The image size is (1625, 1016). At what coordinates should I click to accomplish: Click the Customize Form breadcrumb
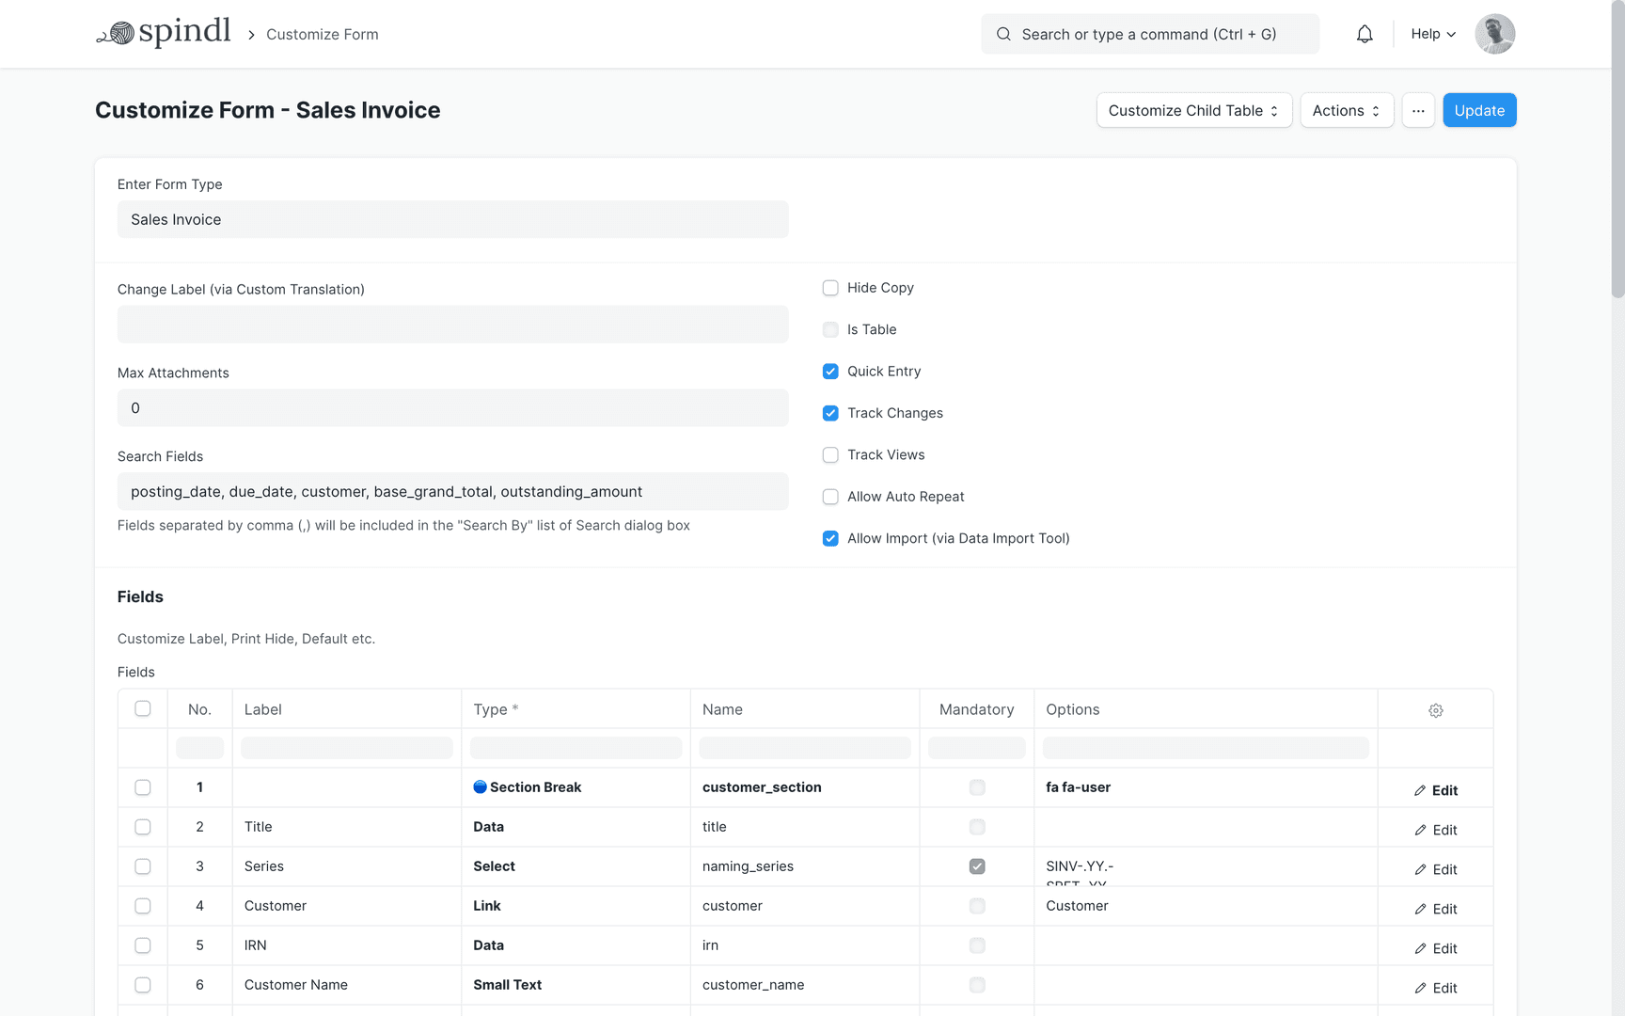coord(322,34)
